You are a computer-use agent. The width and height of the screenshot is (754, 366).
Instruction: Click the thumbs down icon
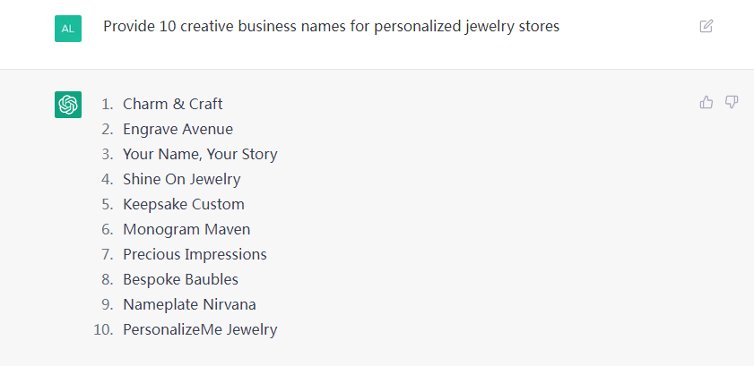[x=732, y=102]
